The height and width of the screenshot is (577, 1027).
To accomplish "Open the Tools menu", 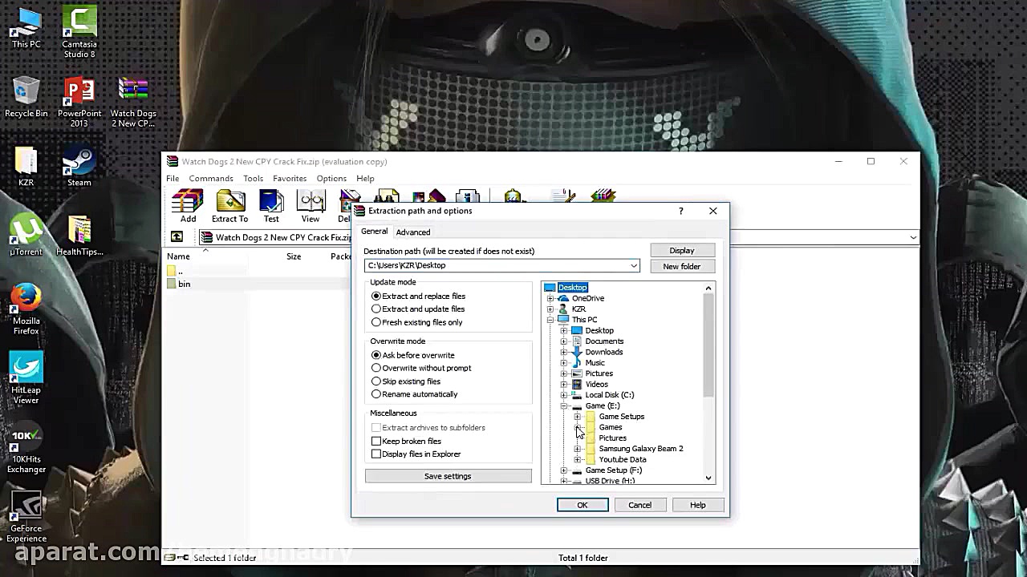I will tap(253, 179).
